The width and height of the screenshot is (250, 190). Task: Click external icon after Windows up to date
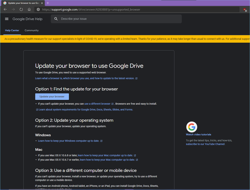tap(101, 141)
